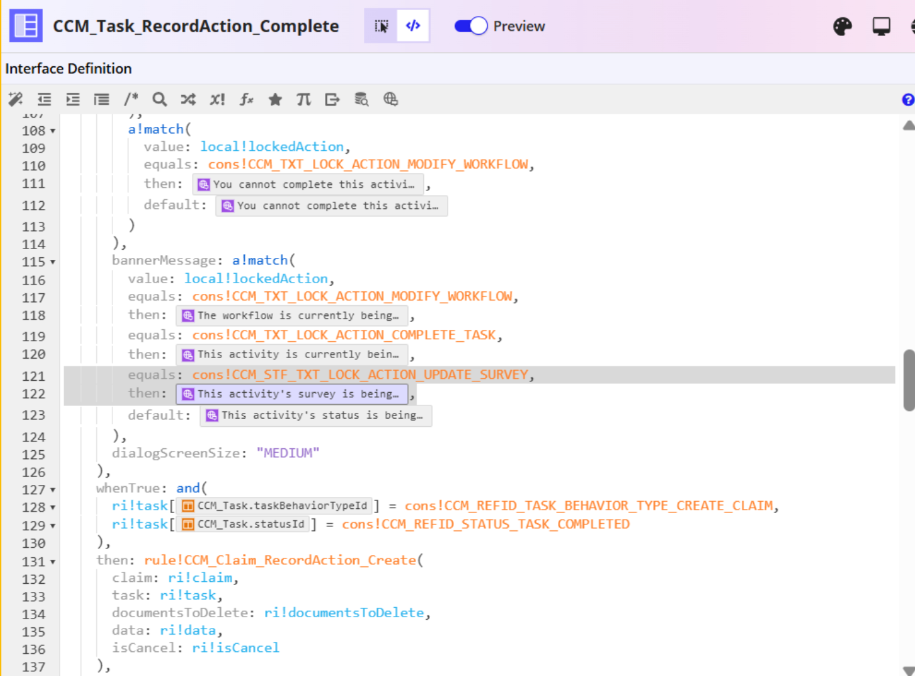Viewport: 915px width, 676px height.
Task: Open help question mark icon
Action: click(x=908, y=100)
